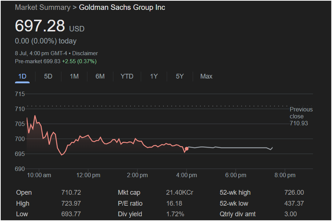Click the 52-wk low value 437.37

tap(294, 203)
